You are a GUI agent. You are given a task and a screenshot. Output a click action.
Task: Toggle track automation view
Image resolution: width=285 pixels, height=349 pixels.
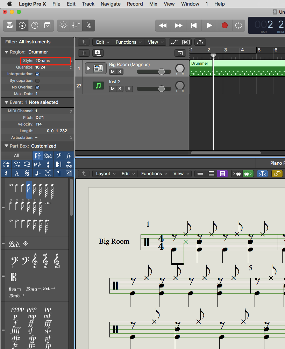174,42
